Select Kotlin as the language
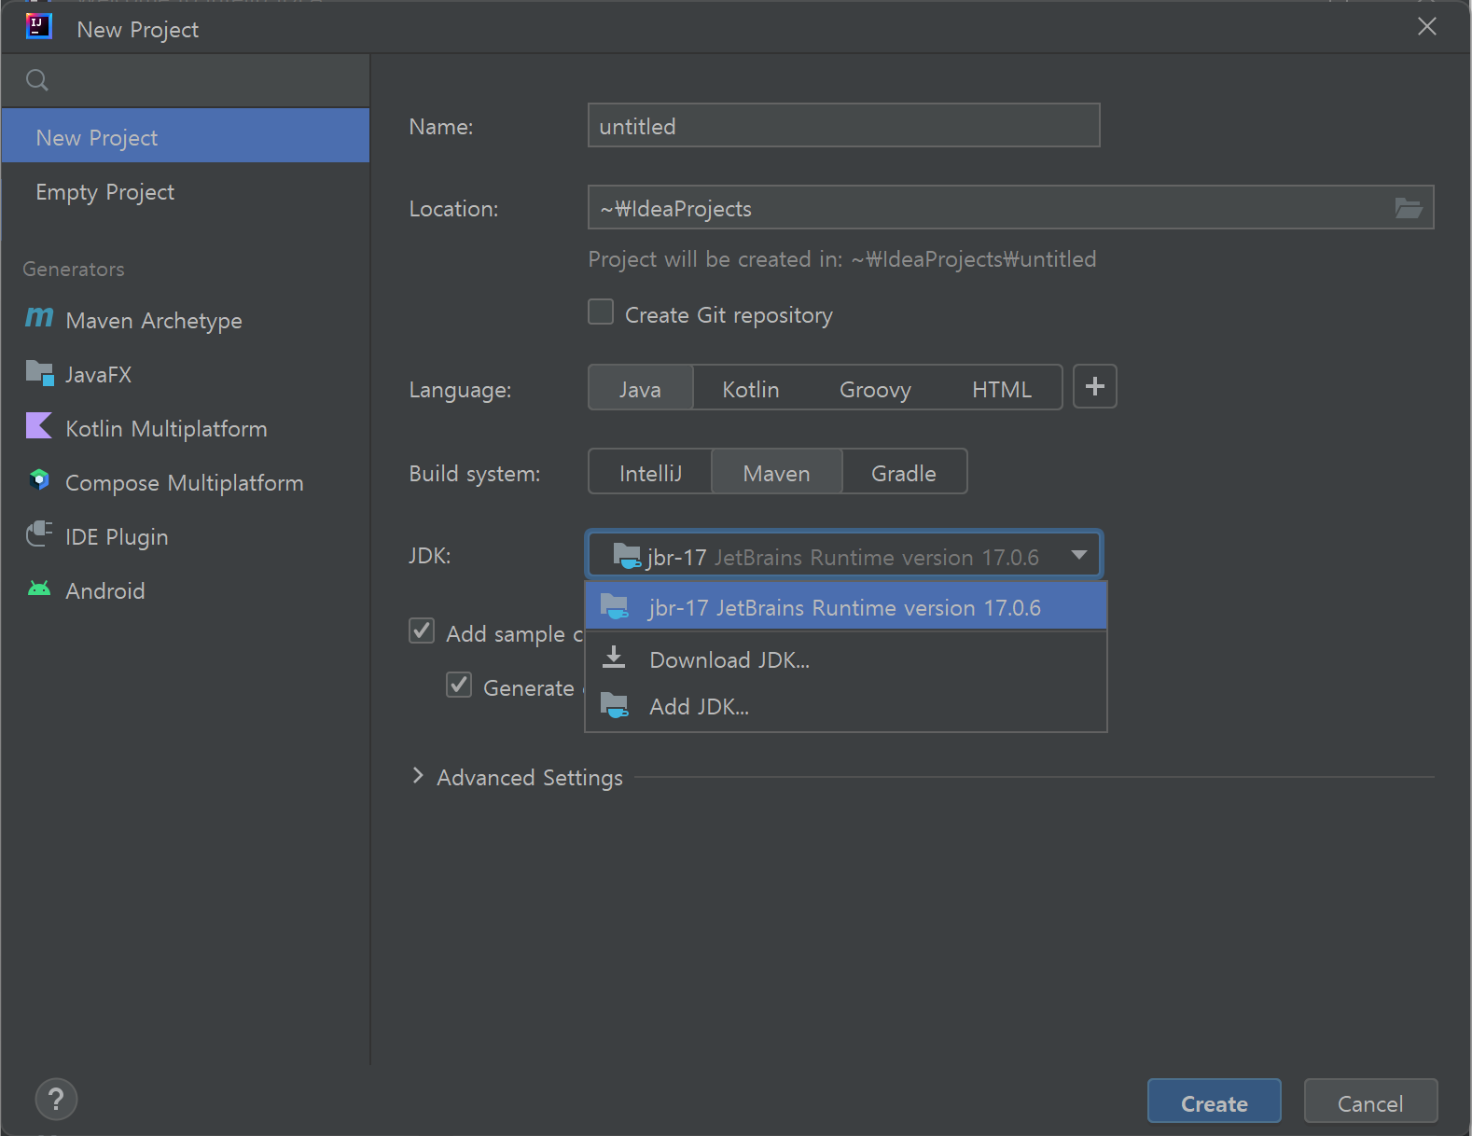 tap(751, 388)
